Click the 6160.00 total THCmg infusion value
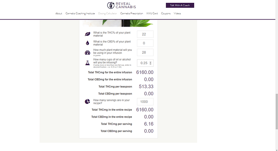 pyautogui.click(x=145, y=72)
